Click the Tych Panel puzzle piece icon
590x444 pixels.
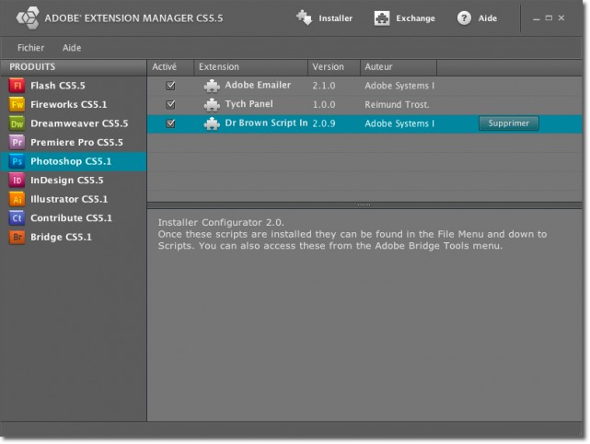click(x=212, y=105)
